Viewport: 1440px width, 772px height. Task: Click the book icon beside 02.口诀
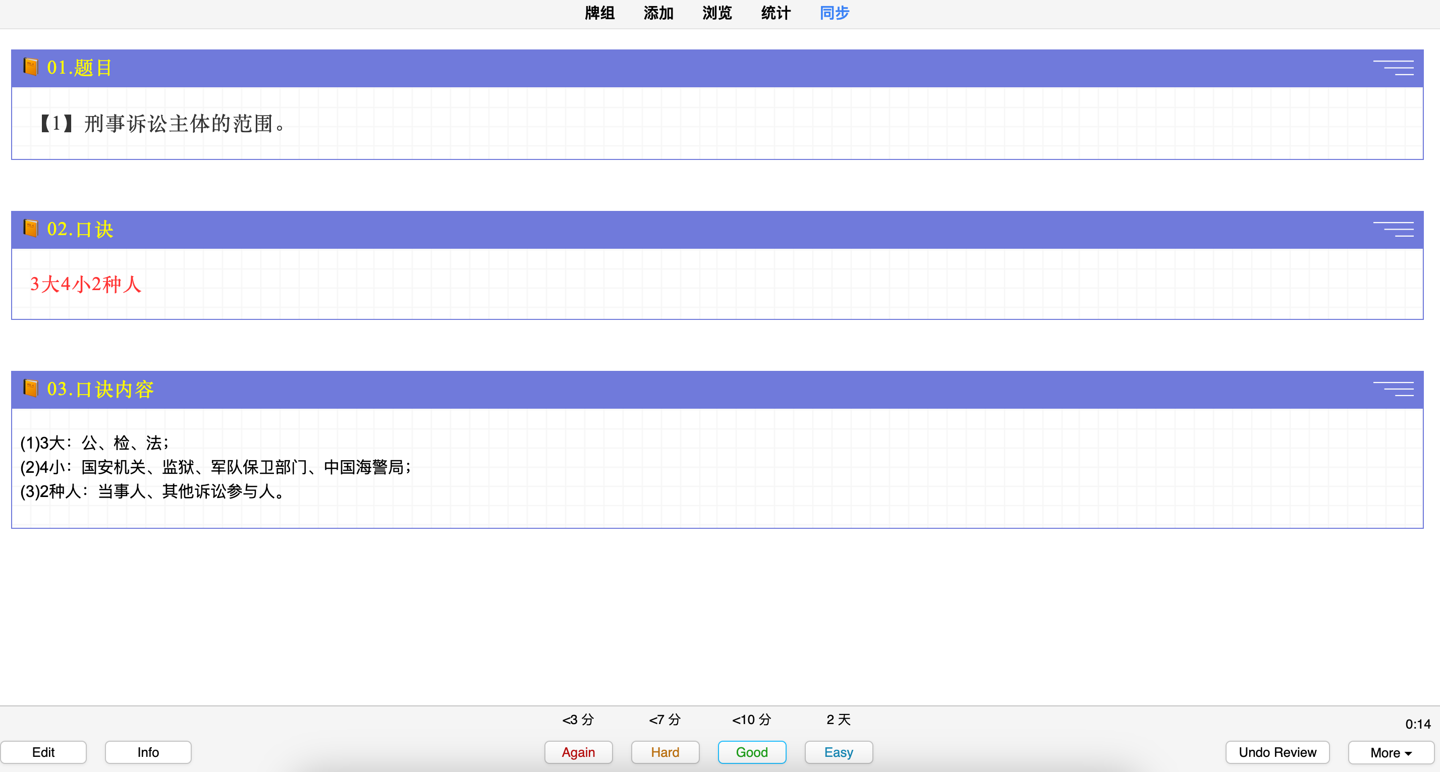[31, 228]
